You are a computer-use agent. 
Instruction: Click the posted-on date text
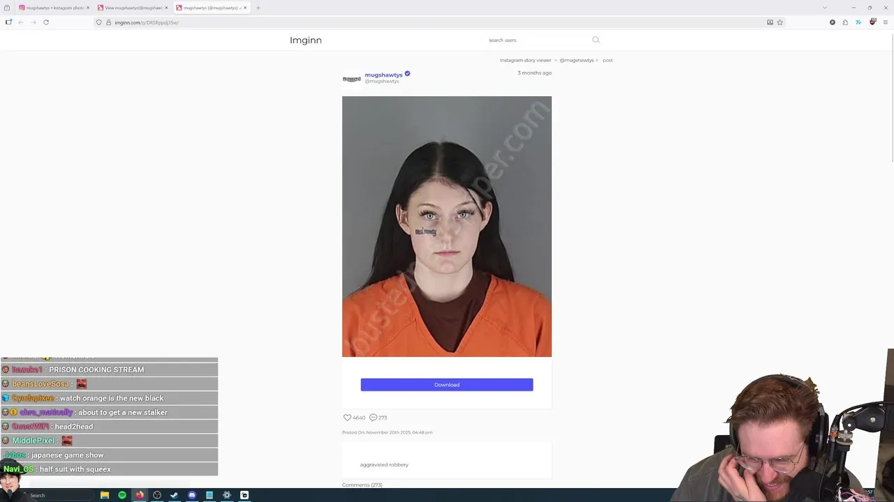pyautogui.click(x=387, y=432)
